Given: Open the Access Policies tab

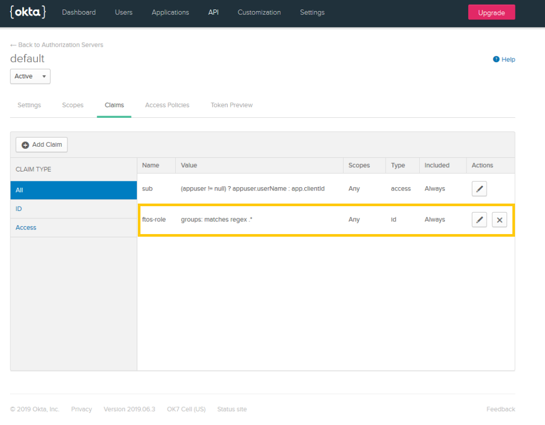Looking at the screenshot, I should coord(167,105).
